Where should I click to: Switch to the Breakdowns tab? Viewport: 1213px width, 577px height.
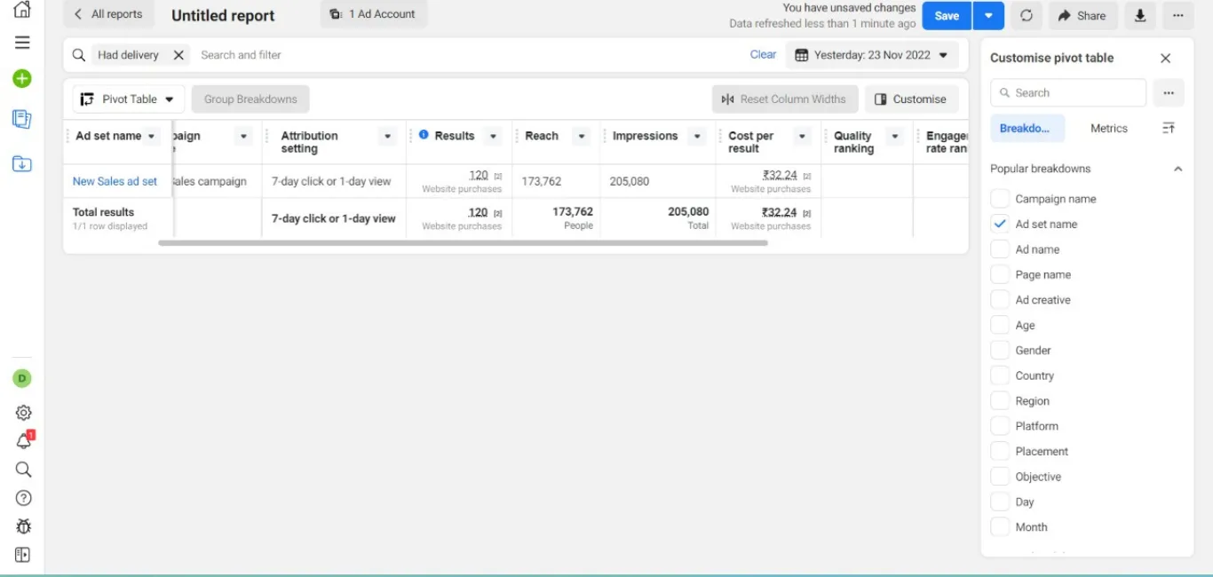tap(1027, 129)
